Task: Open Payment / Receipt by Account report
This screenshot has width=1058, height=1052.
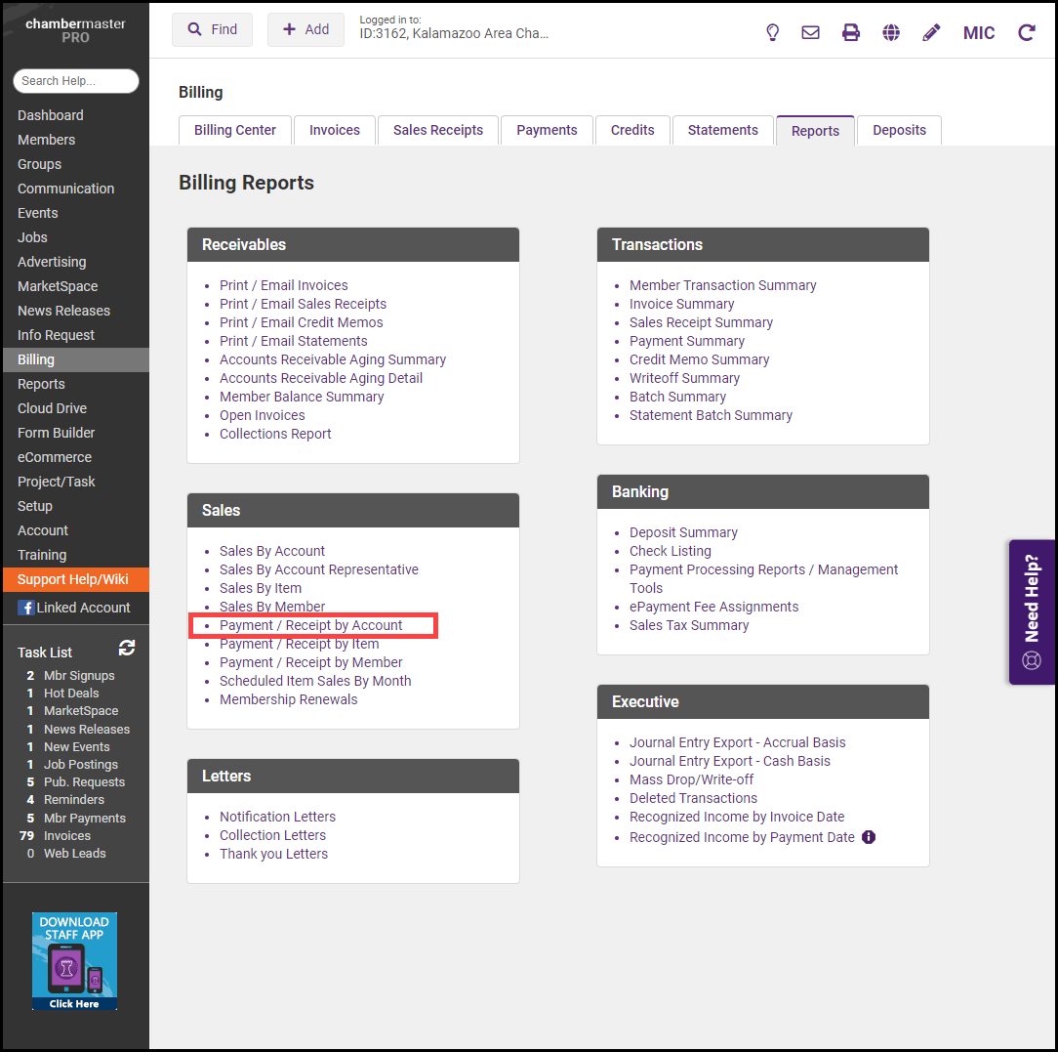Action: [311, 625]
